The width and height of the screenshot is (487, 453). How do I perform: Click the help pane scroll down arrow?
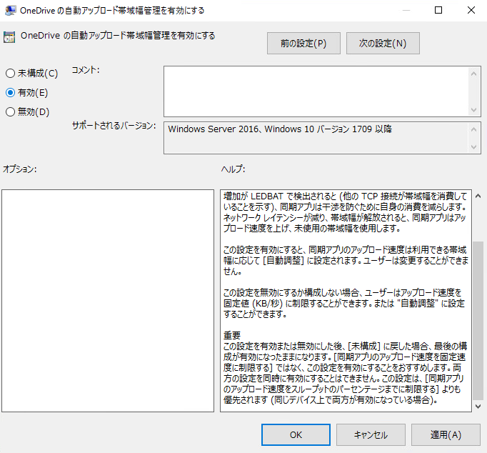[x=478, y=406]
